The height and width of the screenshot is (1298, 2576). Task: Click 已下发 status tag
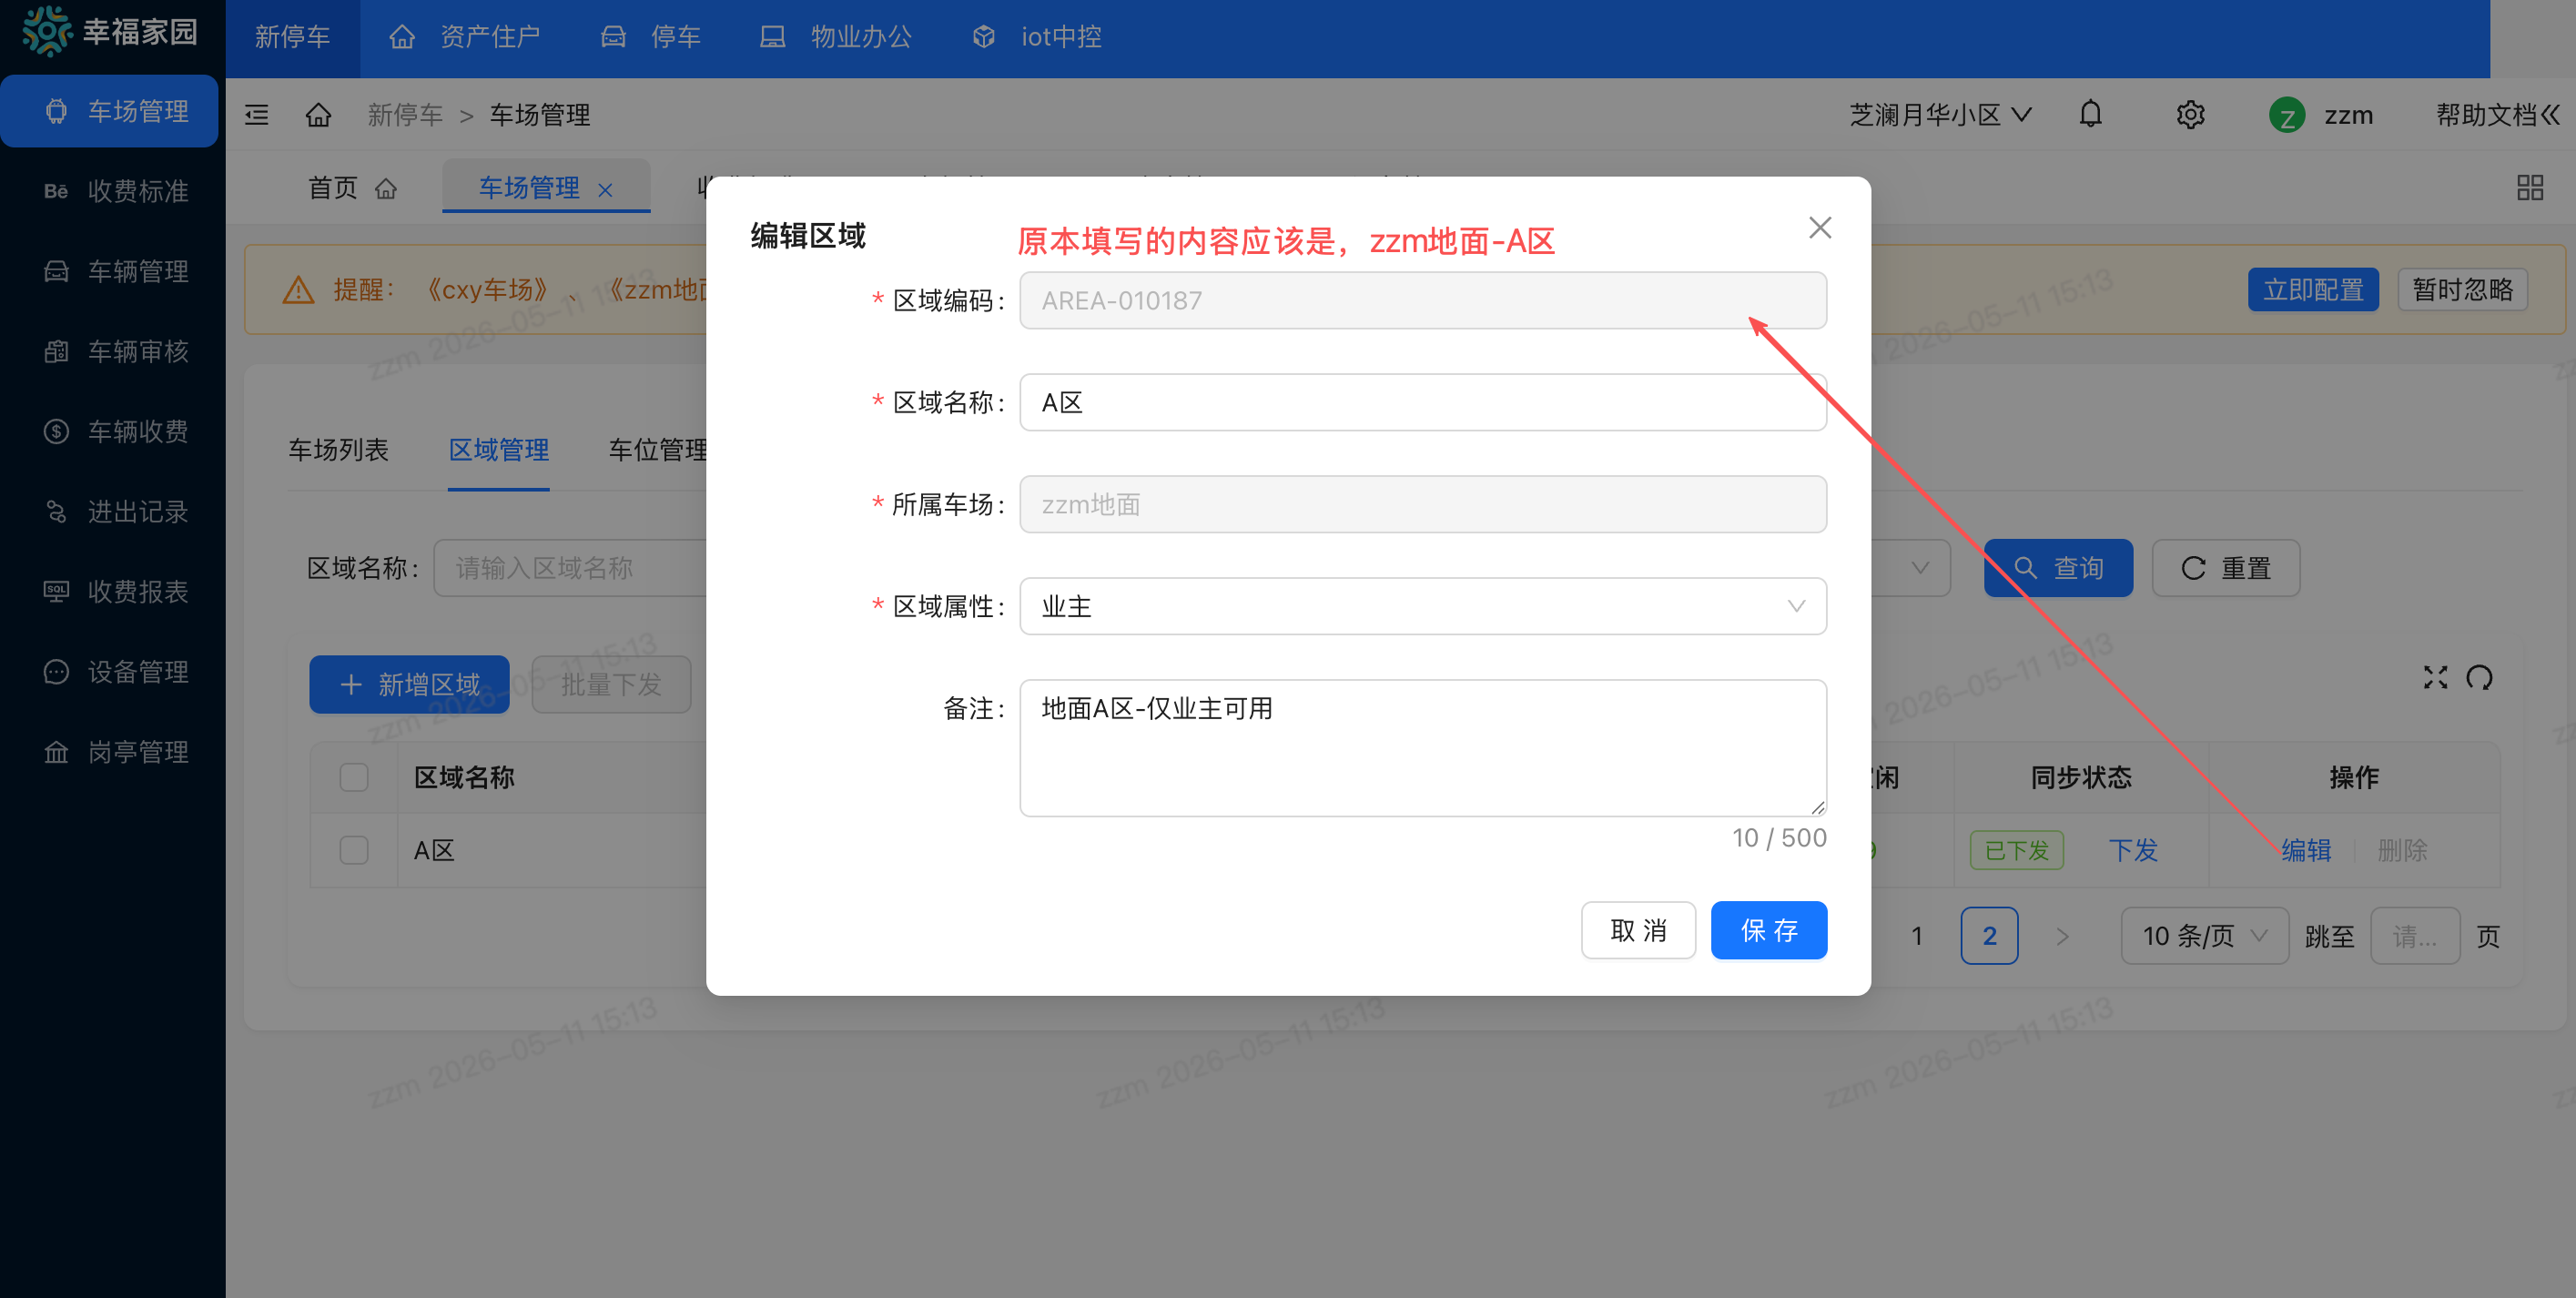pyautogui.click(x=2016, y=850)
